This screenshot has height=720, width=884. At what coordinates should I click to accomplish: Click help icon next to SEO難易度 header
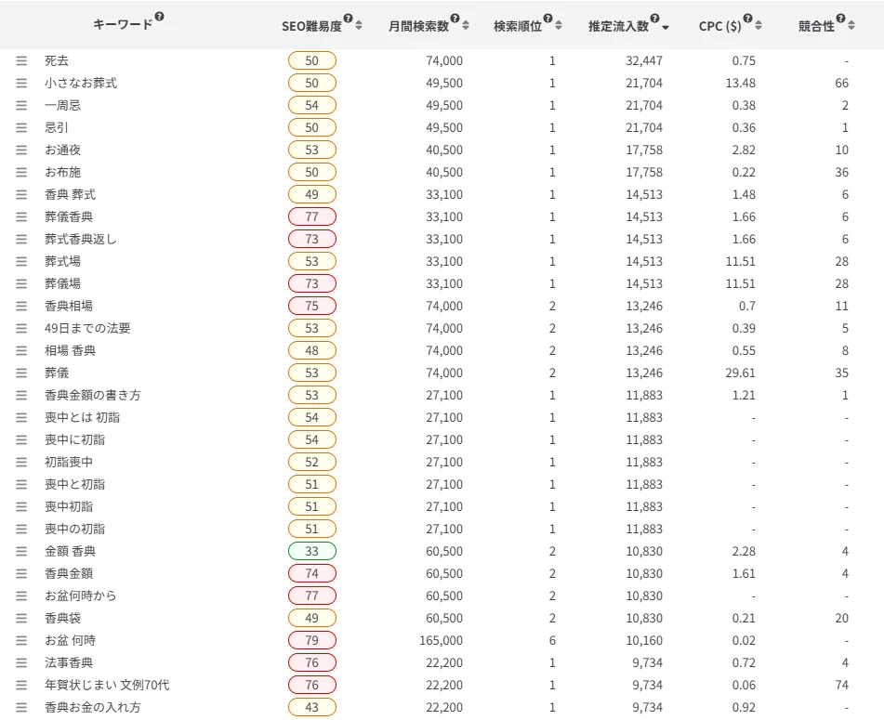(x=348, y=19)
